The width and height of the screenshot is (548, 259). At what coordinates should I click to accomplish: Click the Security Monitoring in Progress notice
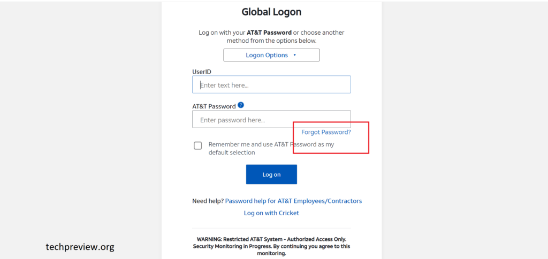click(x=271, y=246)
